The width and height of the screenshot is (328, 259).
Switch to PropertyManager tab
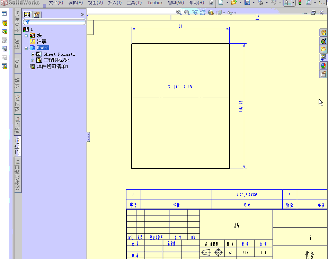point(37,15)
